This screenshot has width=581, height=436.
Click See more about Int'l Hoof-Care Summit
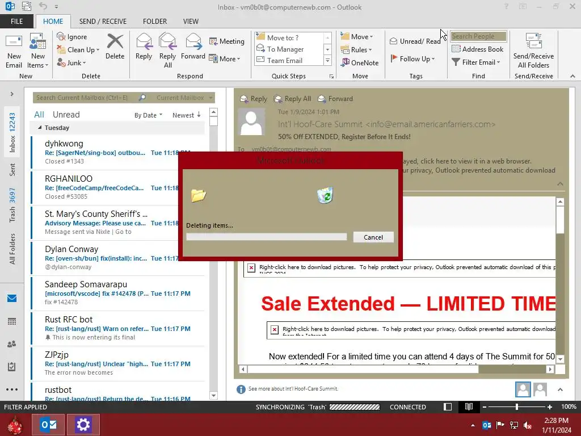(x=293, y=388)
